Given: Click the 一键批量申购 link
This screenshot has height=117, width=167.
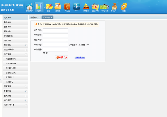Looking at the screenshot, I should 80,58.
